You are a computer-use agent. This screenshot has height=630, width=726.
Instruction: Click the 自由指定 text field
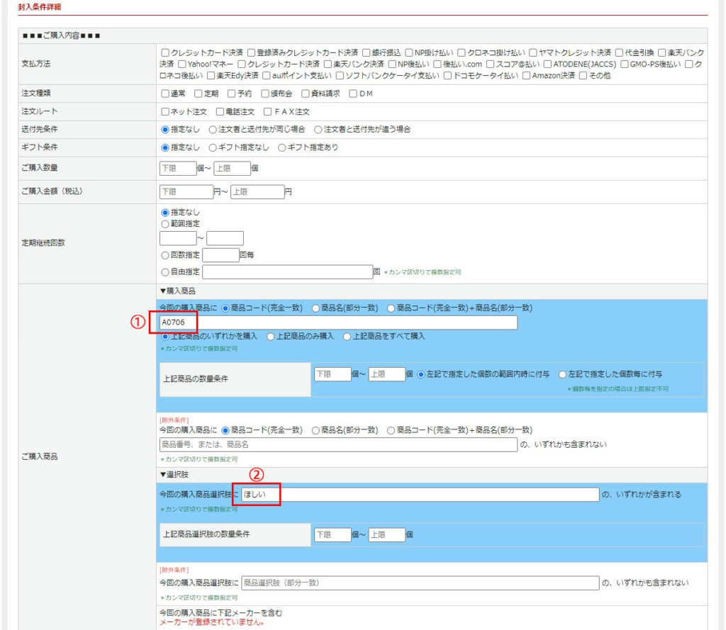pos(288,272)
